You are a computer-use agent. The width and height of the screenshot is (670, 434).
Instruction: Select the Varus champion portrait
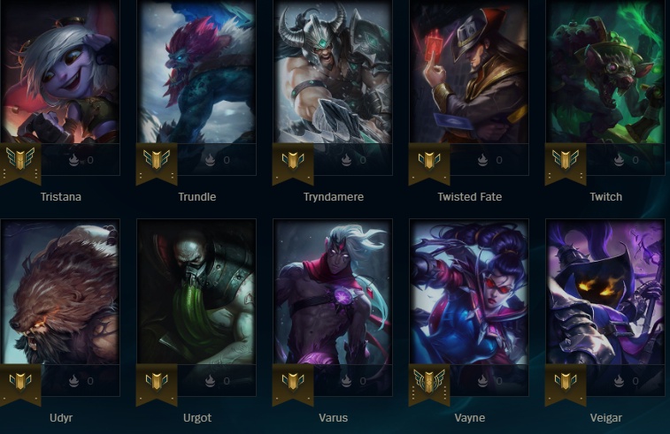tap(333, 292)
